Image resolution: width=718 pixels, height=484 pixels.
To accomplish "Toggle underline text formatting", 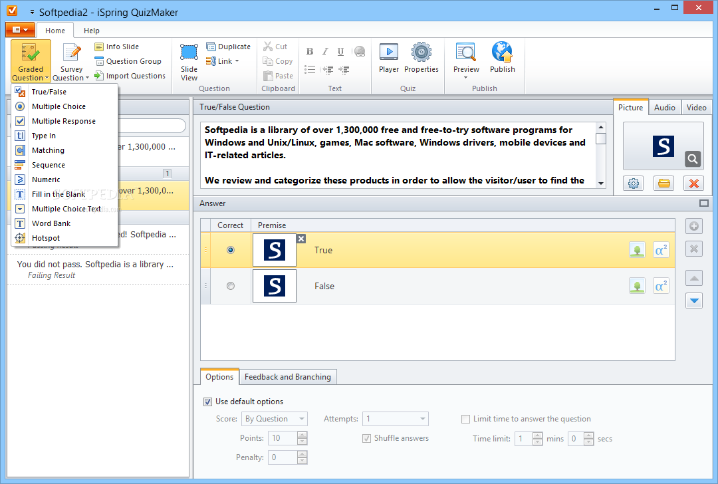I will click(340, 51).
